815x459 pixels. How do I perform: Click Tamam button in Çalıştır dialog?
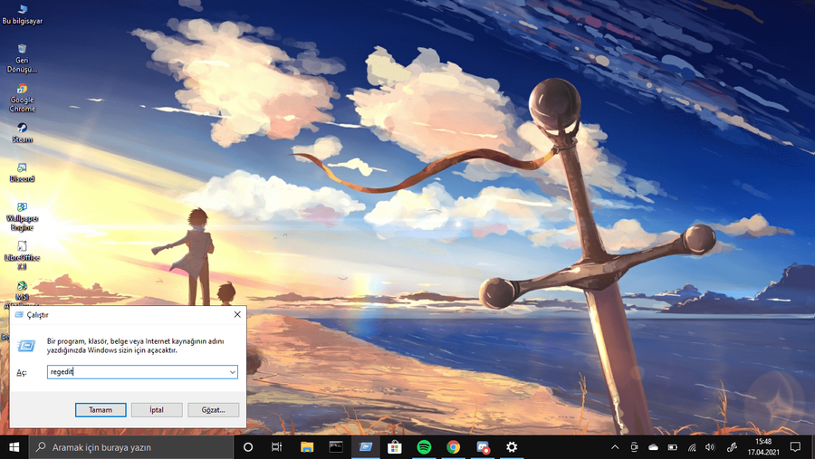click(101, 409)
